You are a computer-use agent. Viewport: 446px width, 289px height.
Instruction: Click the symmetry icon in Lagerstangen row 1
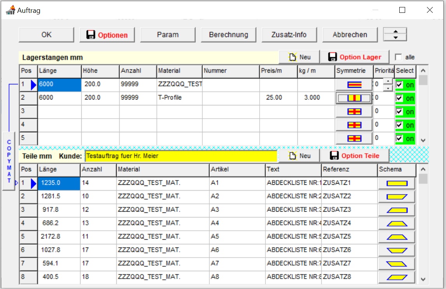[354, 84]
